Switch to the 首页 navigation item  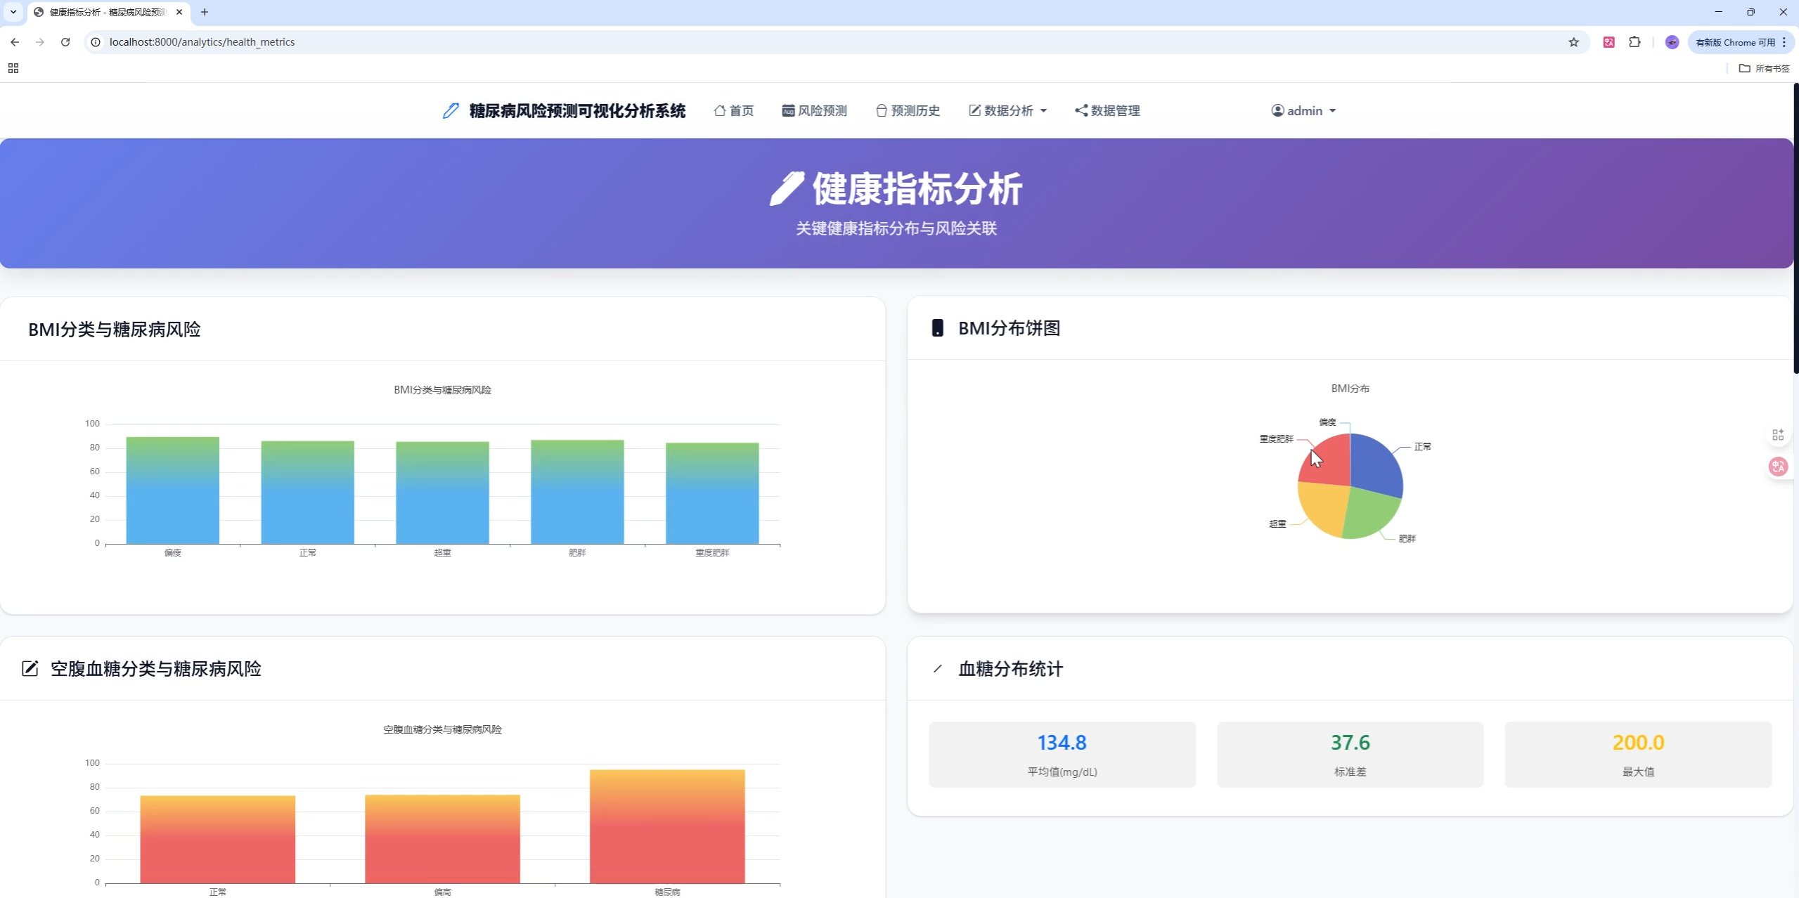(x=740, y=110)
